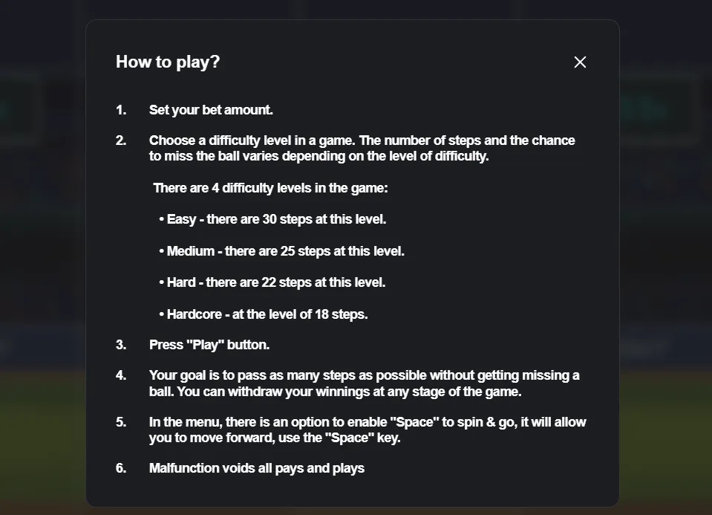Click the 4 difficulty levels heading

(270, 188)
